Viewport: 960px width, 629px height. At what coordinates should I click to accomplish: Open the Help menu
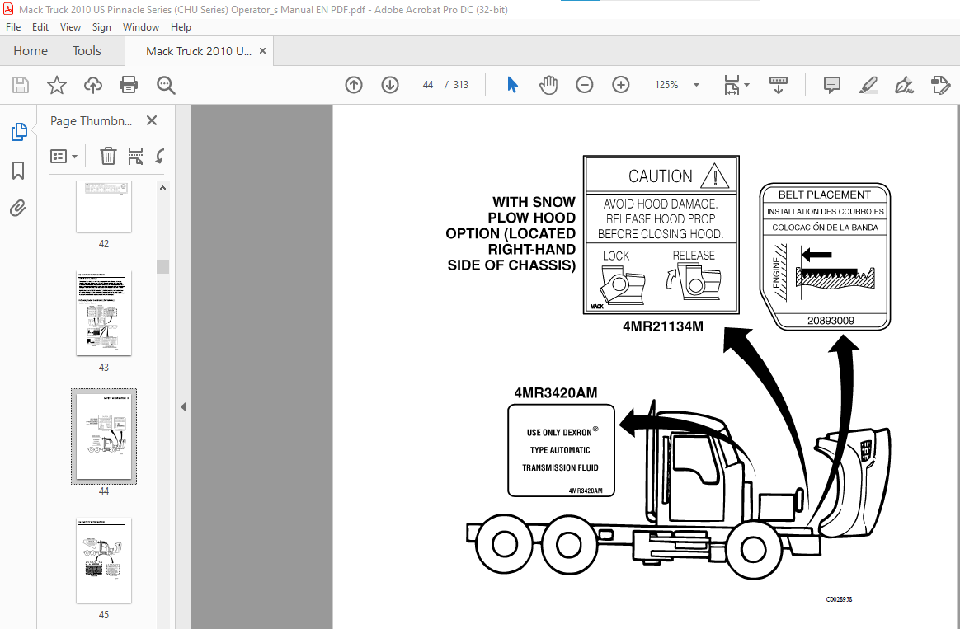(181, 27)
